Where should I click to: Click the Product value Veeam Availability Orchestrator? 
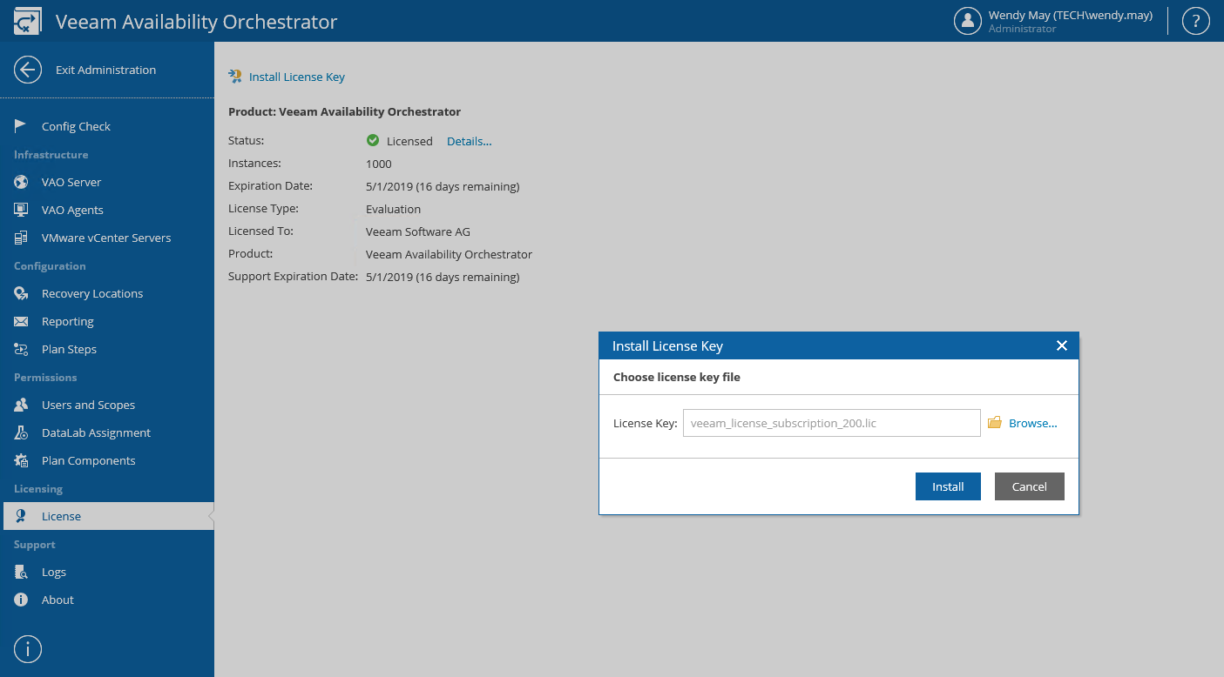(x=449, y=254)
